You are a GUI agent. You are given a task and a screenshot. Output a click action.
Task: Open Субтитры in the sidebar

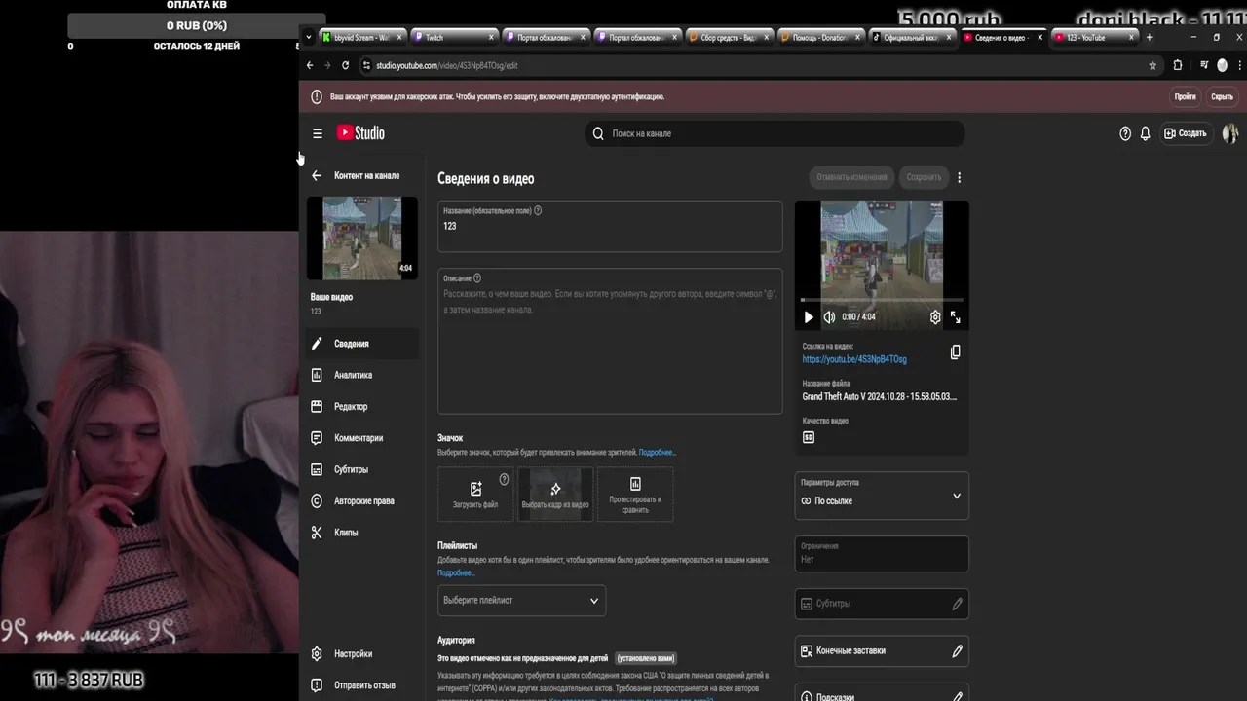(x=362, y=469)
